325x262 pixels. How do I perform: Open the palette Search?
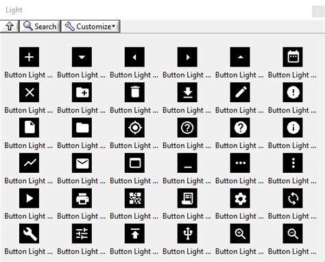click(40, 26)
